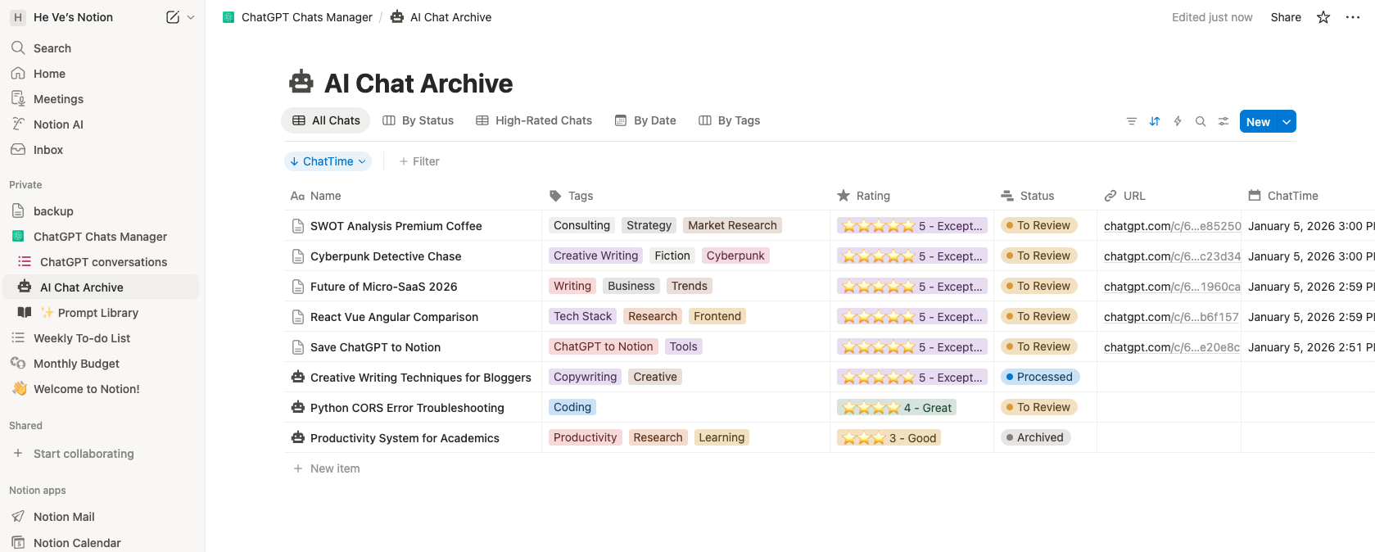Open the backup page
The height and width of the screenshot is (552, 1375).
click(102, 211)
